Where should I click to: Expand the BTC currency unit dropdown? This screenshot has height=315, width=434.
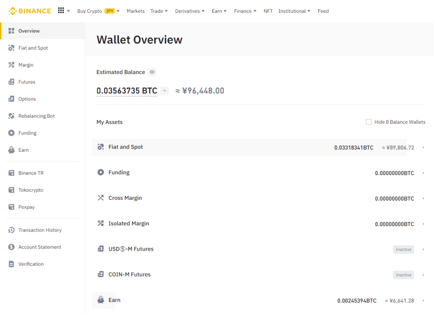click(165, 91)
